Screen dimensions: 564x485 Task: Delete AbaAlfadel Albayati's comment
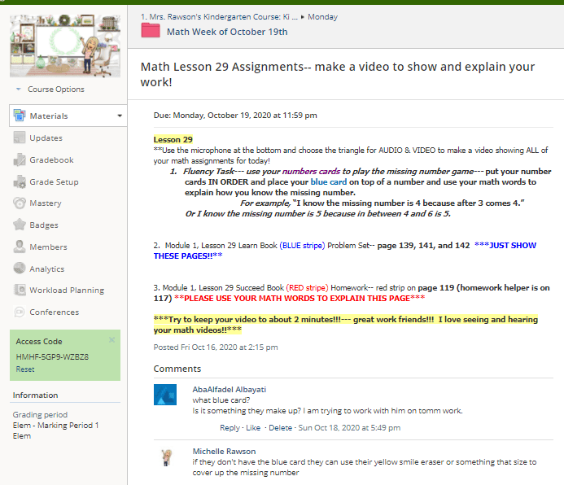coord(280,428)
